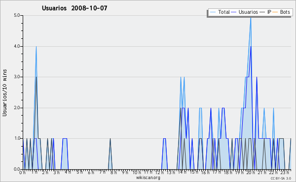
Task: Click the '20 h' x-axis label
Action: click(251, 173)
